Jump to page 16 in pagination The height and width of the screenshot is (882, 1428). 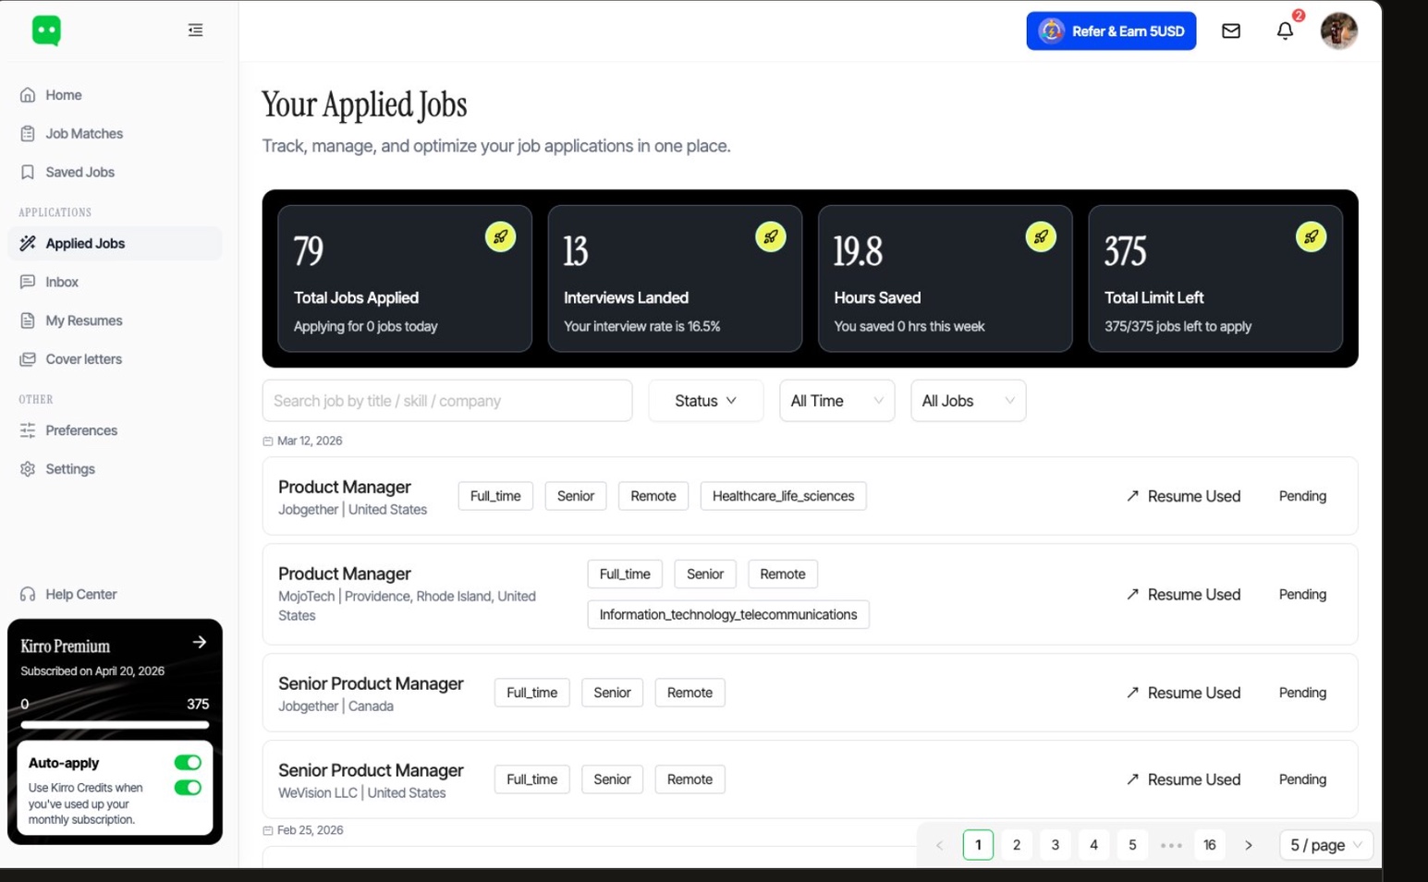click(1209, 845)
